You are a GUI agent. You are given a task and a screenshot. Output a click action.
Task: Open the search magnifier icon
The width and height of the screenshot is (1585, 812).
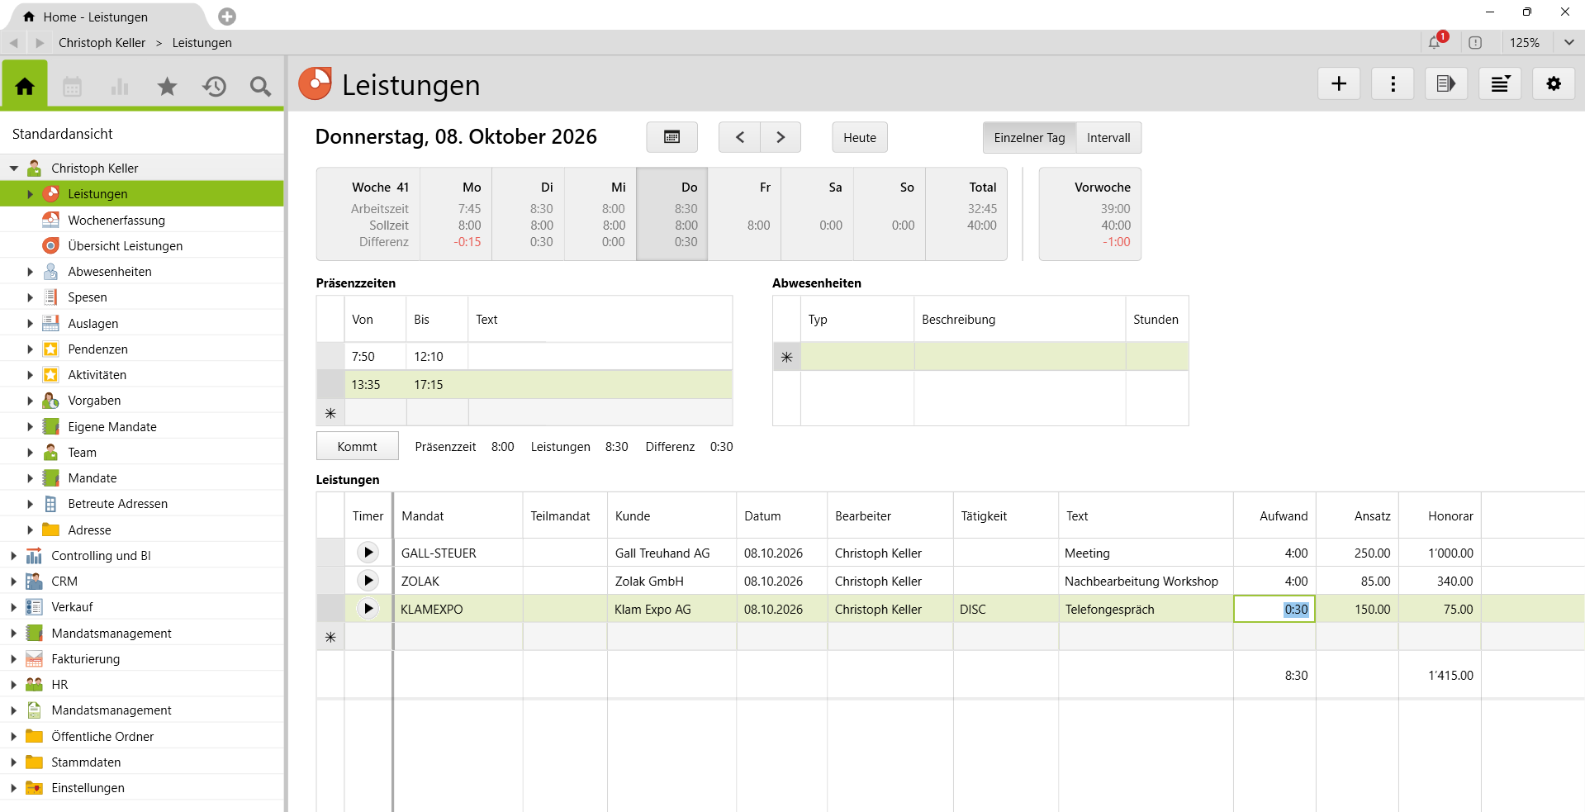260,86
